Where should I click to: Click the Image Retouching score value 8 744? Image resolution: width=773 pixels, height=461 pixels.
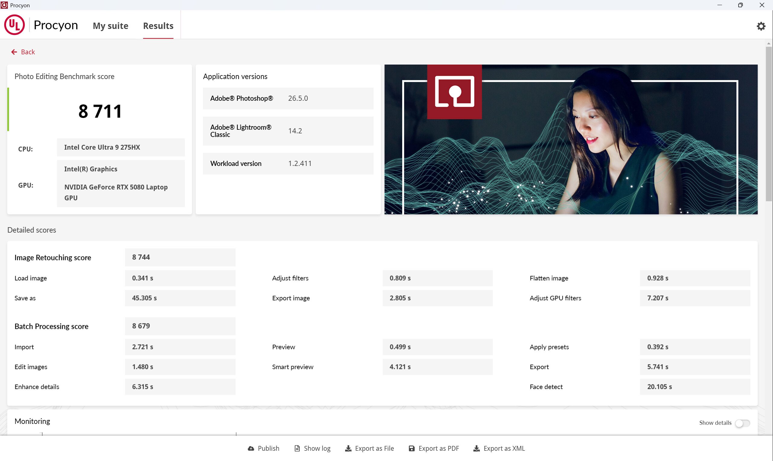point(141,257)
